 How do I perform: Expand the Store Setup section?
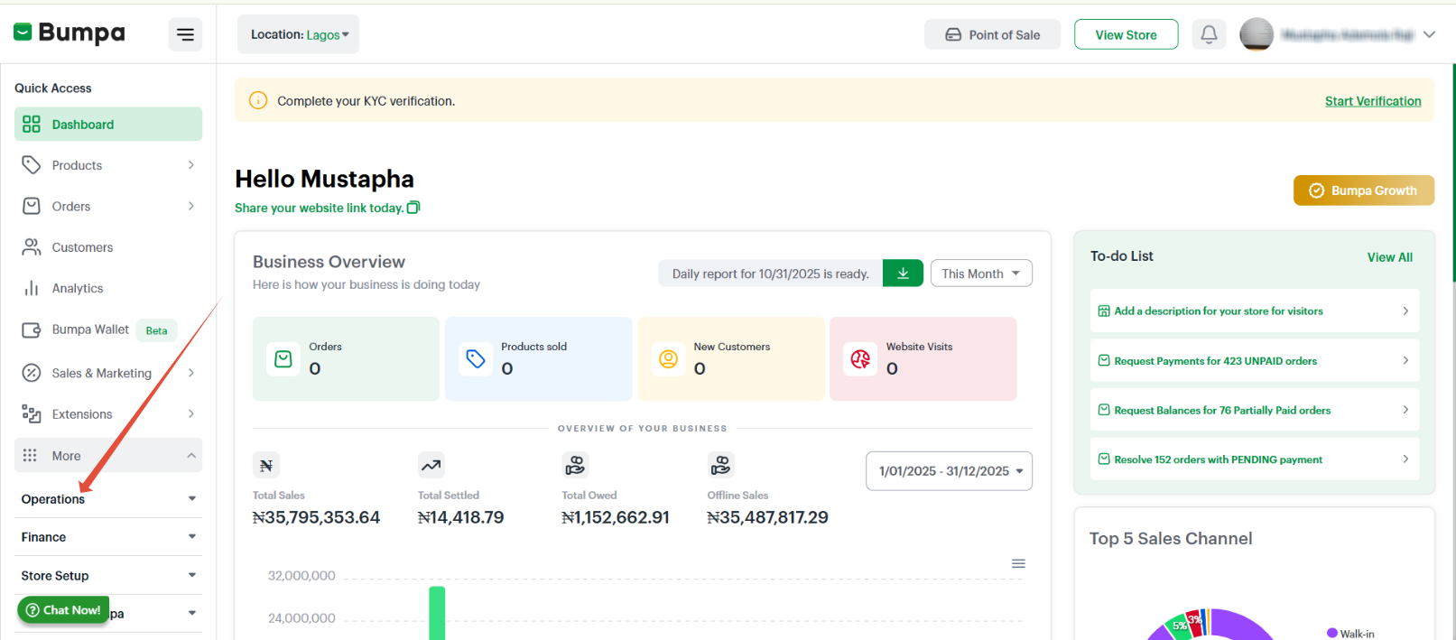[x=108, y=576]
